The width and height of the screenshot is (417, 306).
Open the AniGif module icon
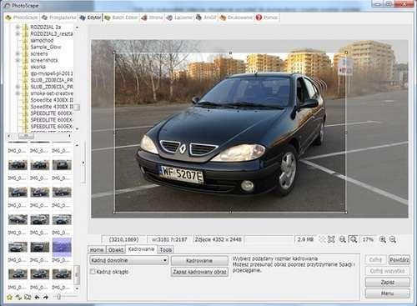tap(198, 18)
